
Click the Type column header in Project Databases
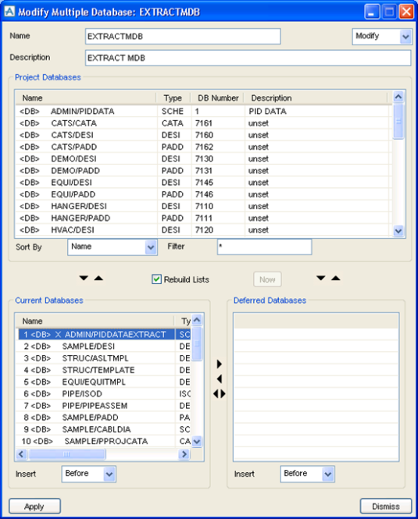173,98
